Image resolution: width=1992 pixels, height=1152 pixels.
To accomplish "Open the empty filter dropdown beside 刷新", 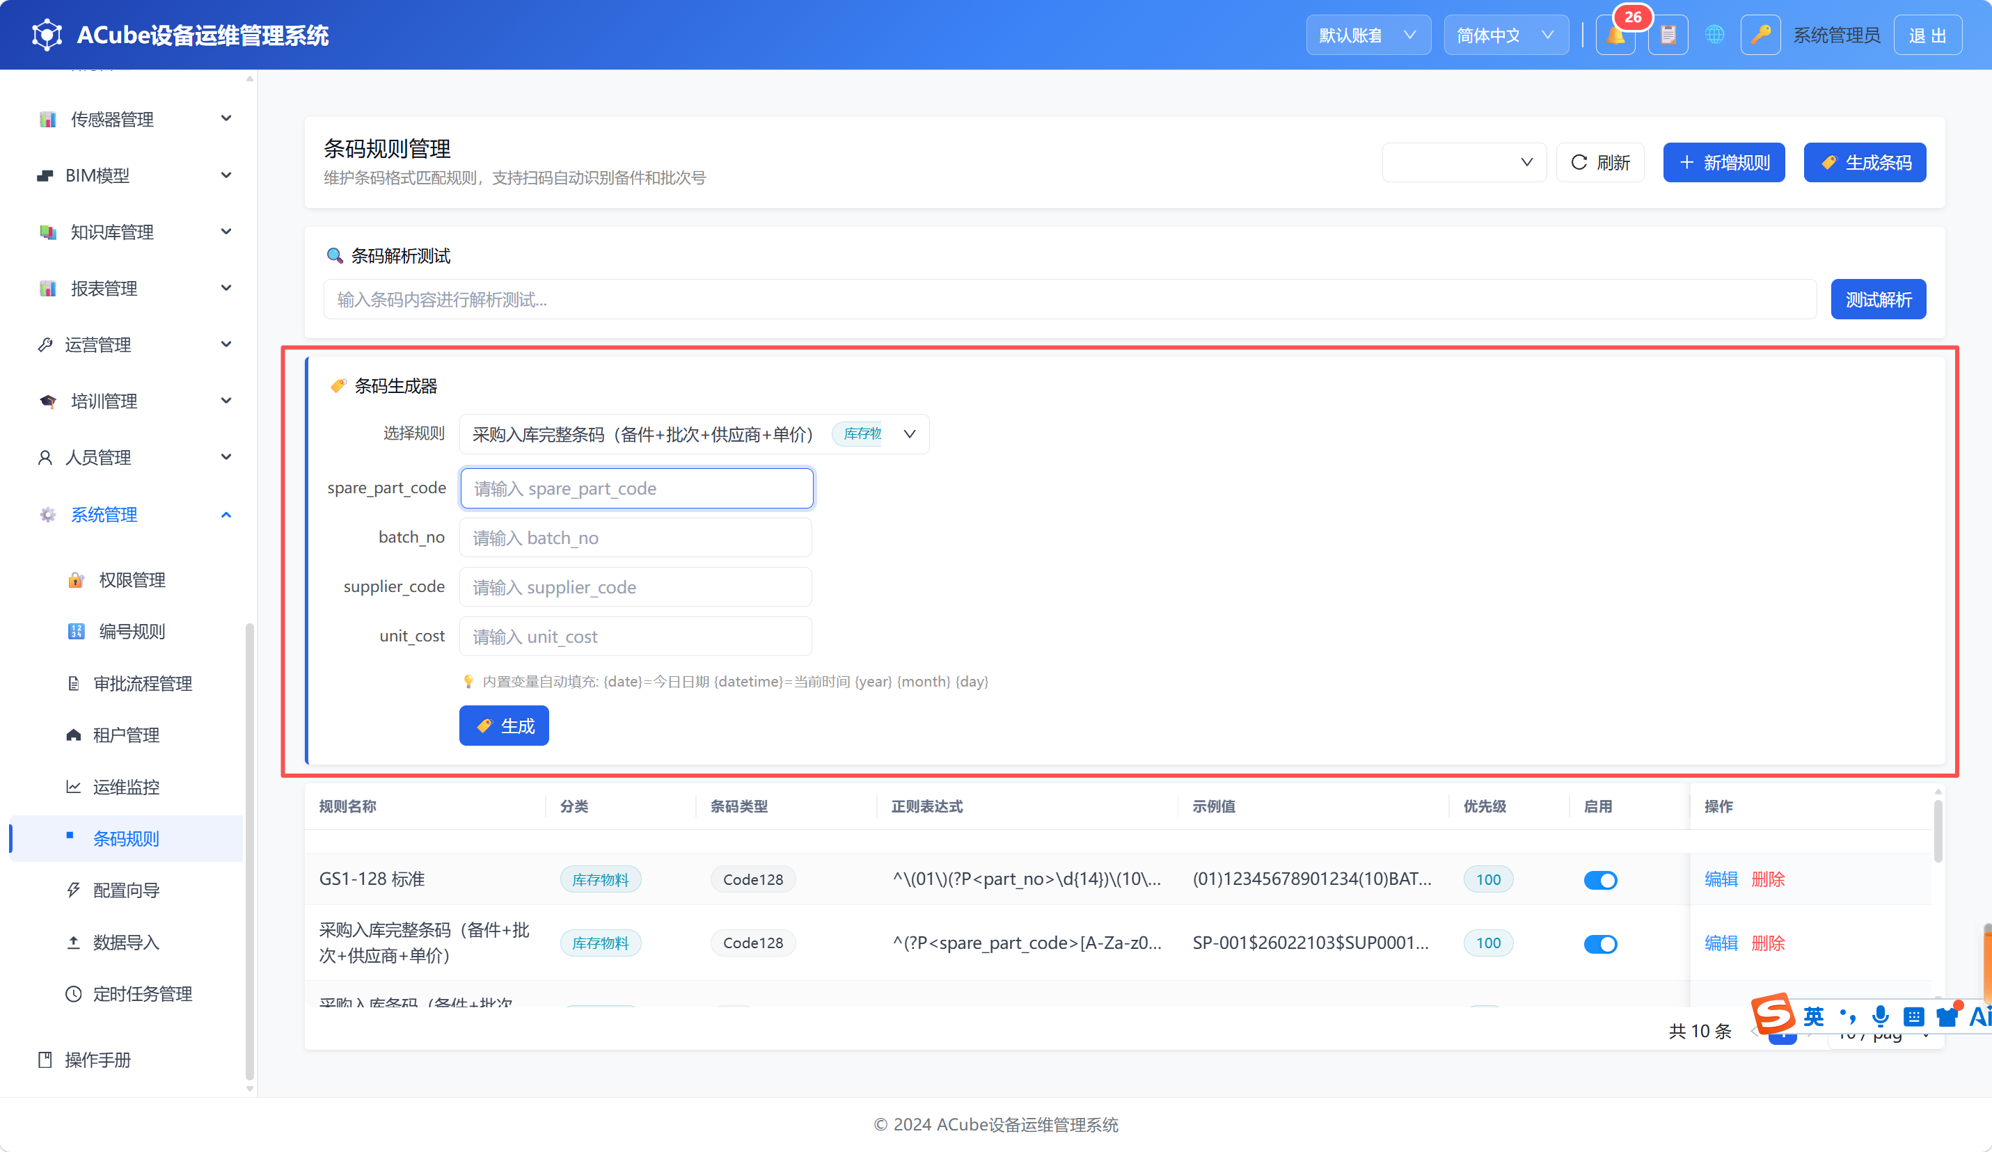I will [1464, 162].
